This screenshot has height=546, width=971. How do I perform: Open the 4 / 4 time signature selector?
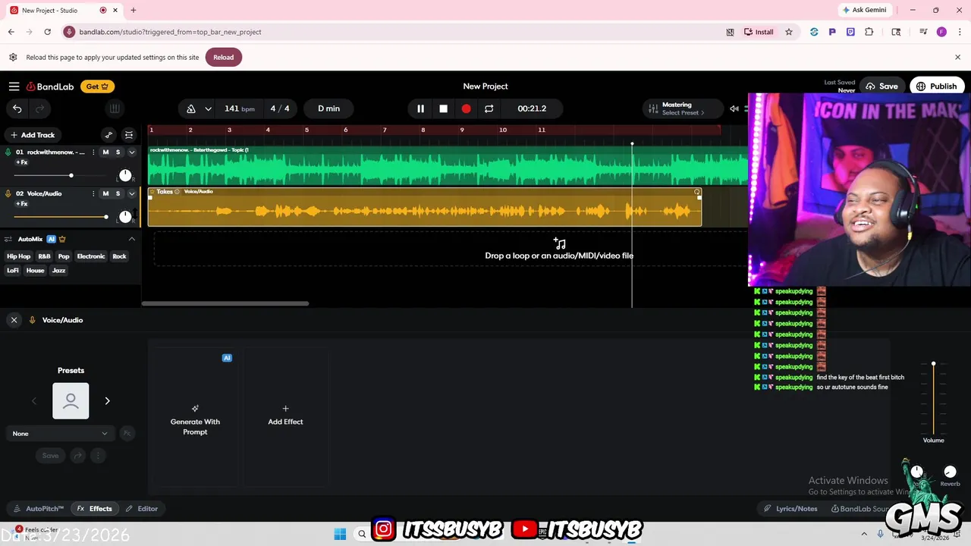point(280,108)
